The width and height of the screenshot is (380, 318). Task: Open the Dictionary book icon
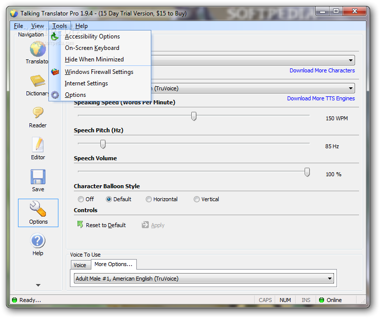37,81
